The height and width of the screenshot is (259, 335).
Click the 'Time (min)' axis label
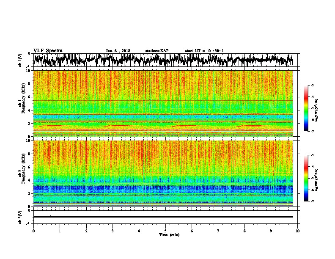point(169,235)
